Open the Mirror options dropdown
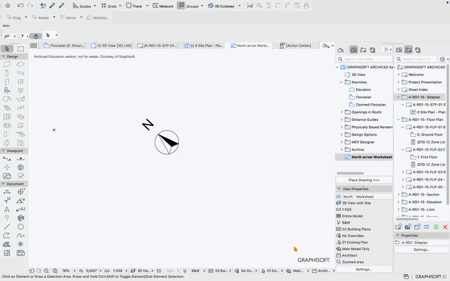Image resolution: width=450 pixels, height=281 pixels. [x=81, y=17]
